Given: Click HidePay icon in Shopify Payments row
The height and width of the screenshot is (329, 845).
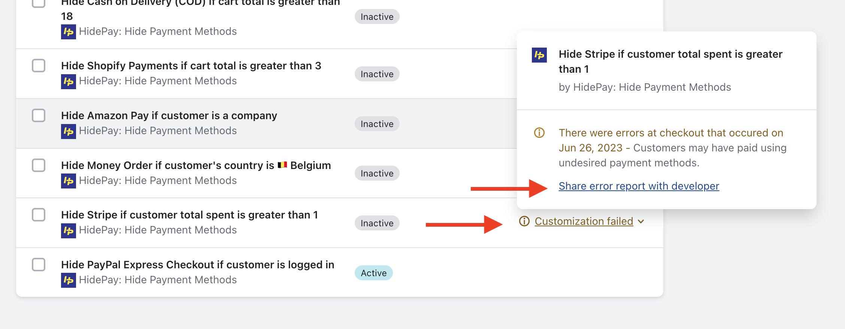Looking at the screenshot, I should [69, 81].
